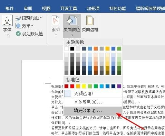Image resolution: width=165 pixels, height=136 pixels.
Task: Pick the light green standard color
Action: 90,86
